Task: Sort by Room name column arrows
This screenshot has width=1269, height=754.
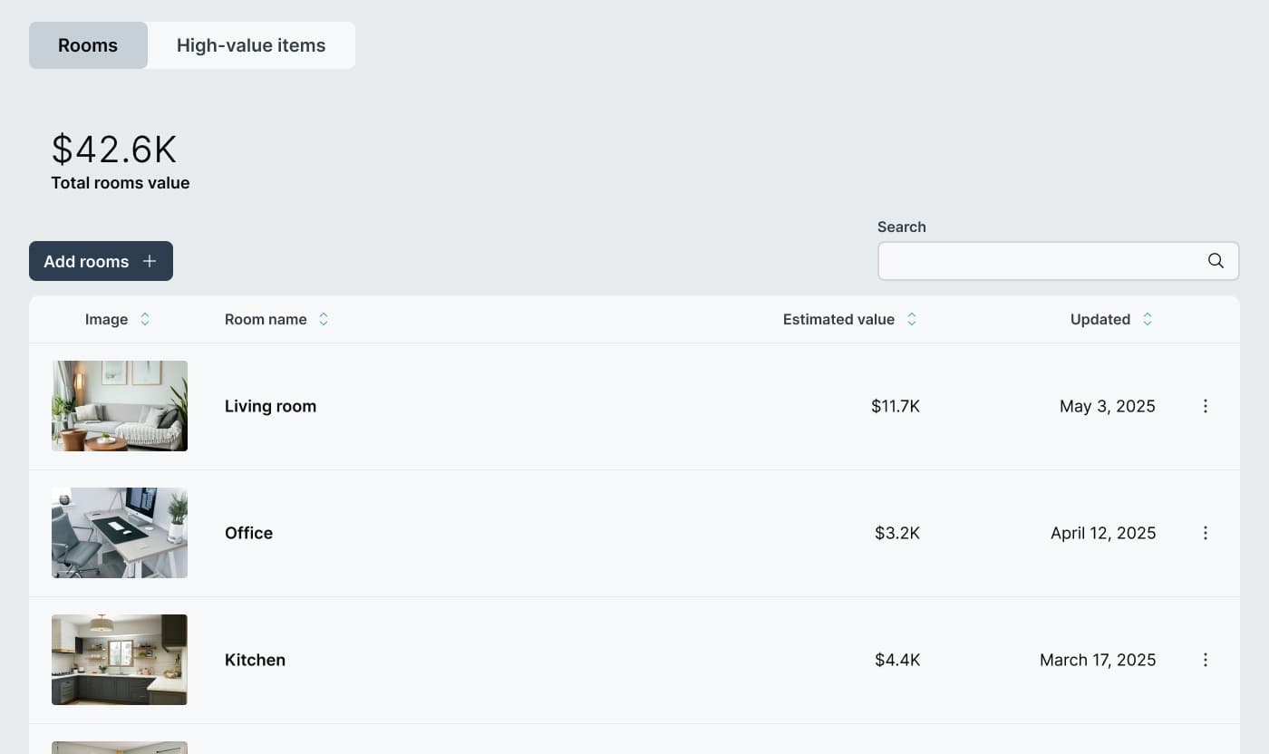Action: coord(324,319)
